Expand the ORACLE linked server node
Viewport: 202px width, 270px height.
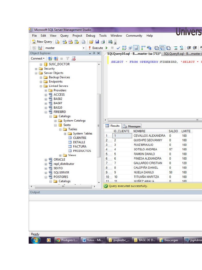coord(46,160)
